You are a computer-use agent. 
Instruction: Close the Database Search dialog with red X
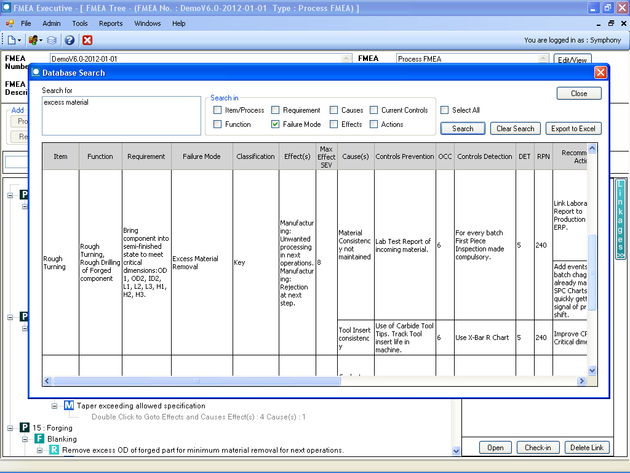[x=600, y=73]
